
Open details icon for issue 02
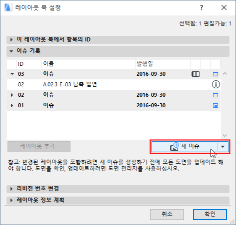pyautogui.click(x=215, y=95)
